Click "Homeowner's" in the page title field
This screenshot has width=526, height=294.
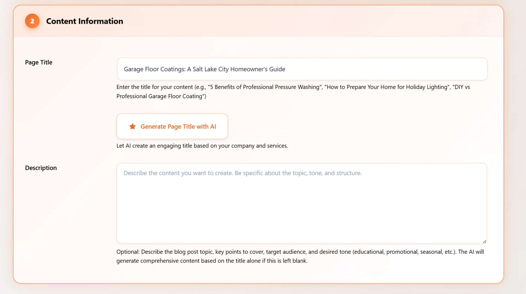249,69
